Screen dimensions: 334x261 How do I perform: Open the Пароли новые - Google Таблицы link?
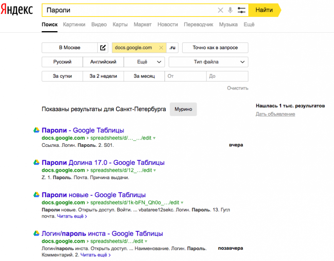click(93, 195)
